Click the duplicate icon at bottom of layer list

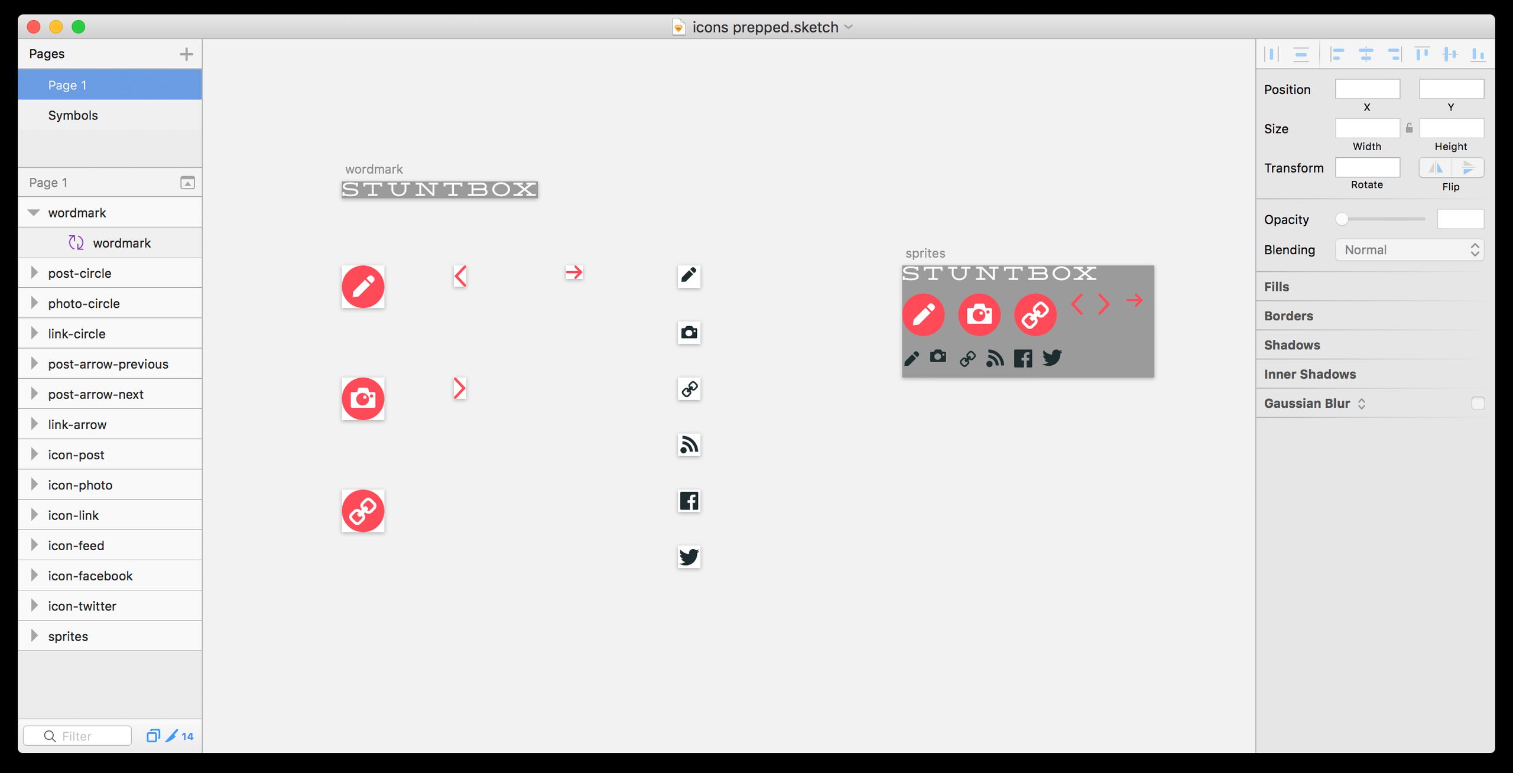coord(154,735)
